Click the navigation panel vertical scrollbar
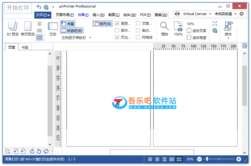 [x=50, y=101]
